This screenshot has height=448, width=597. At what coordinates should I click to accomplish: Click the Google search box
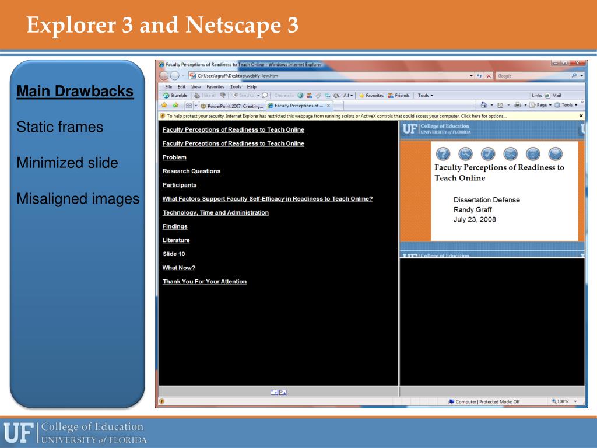coord(533,76)
